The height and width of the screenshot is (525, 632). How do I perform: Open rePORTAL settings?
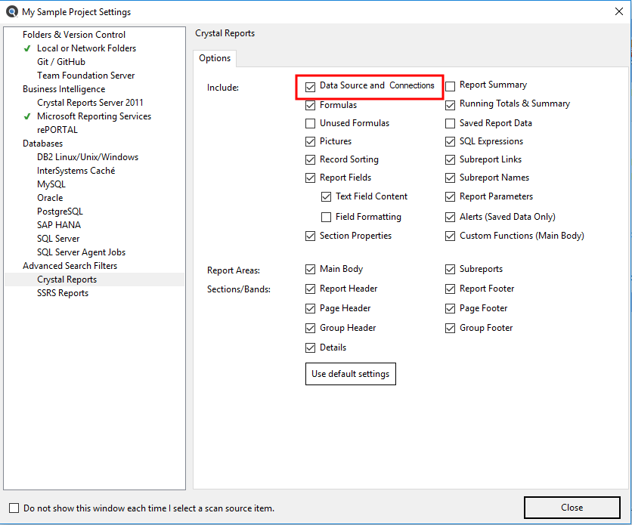point(57,130)
